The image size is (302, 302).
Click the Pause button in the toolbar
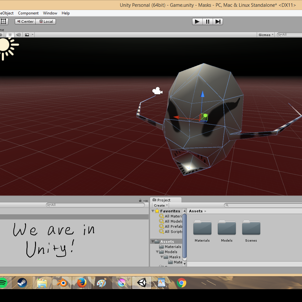[x=208, y=22]
